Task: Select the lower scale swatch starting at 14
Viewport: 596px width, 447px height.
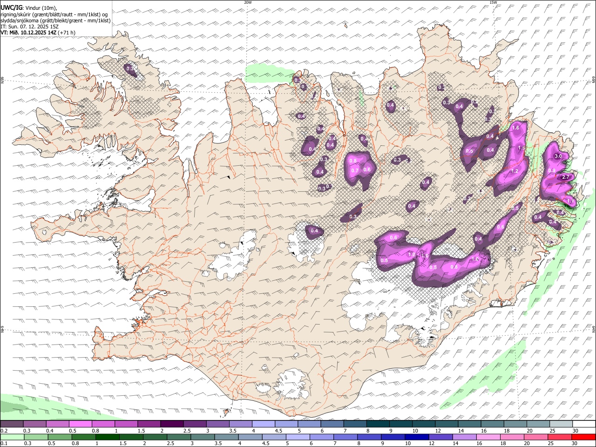Action: click(x=464, y=437)
